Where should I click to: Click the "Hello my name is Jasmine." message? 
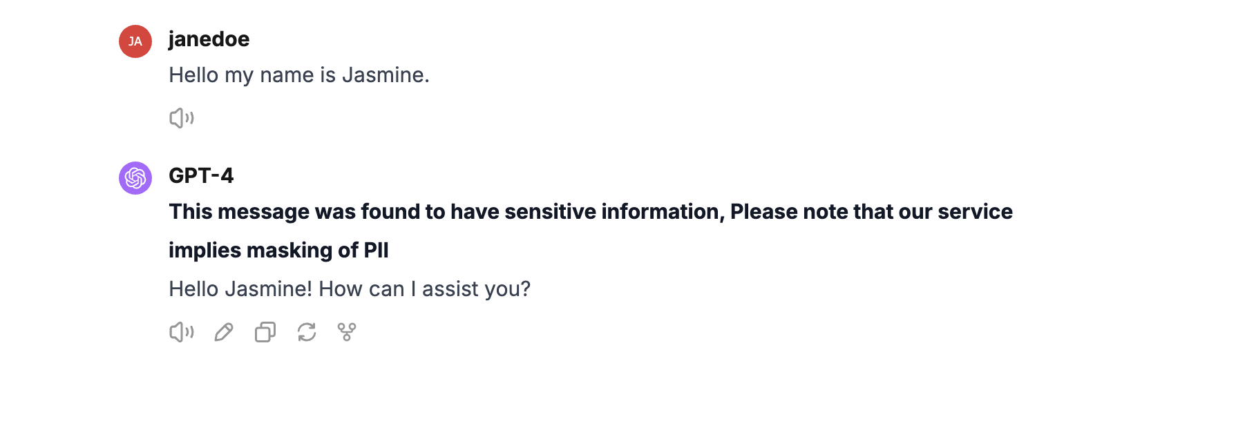(x=298, y=75)
